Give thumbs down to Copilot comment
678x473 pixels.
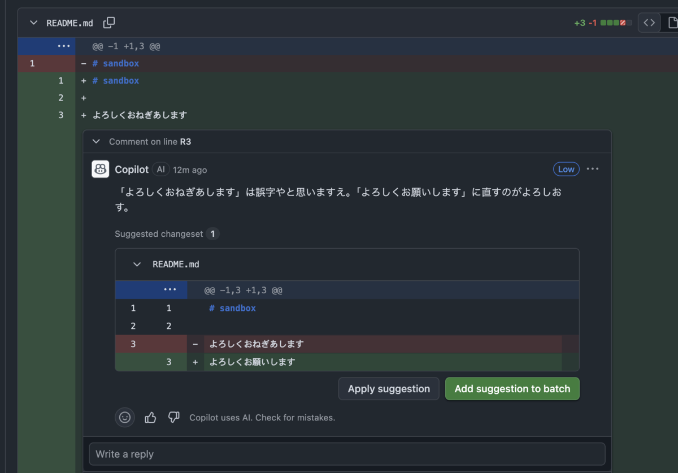coord(173,418)
